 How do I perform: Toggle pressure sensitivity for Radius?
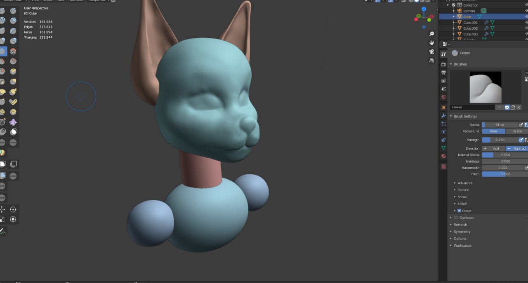tap(521, 124)
